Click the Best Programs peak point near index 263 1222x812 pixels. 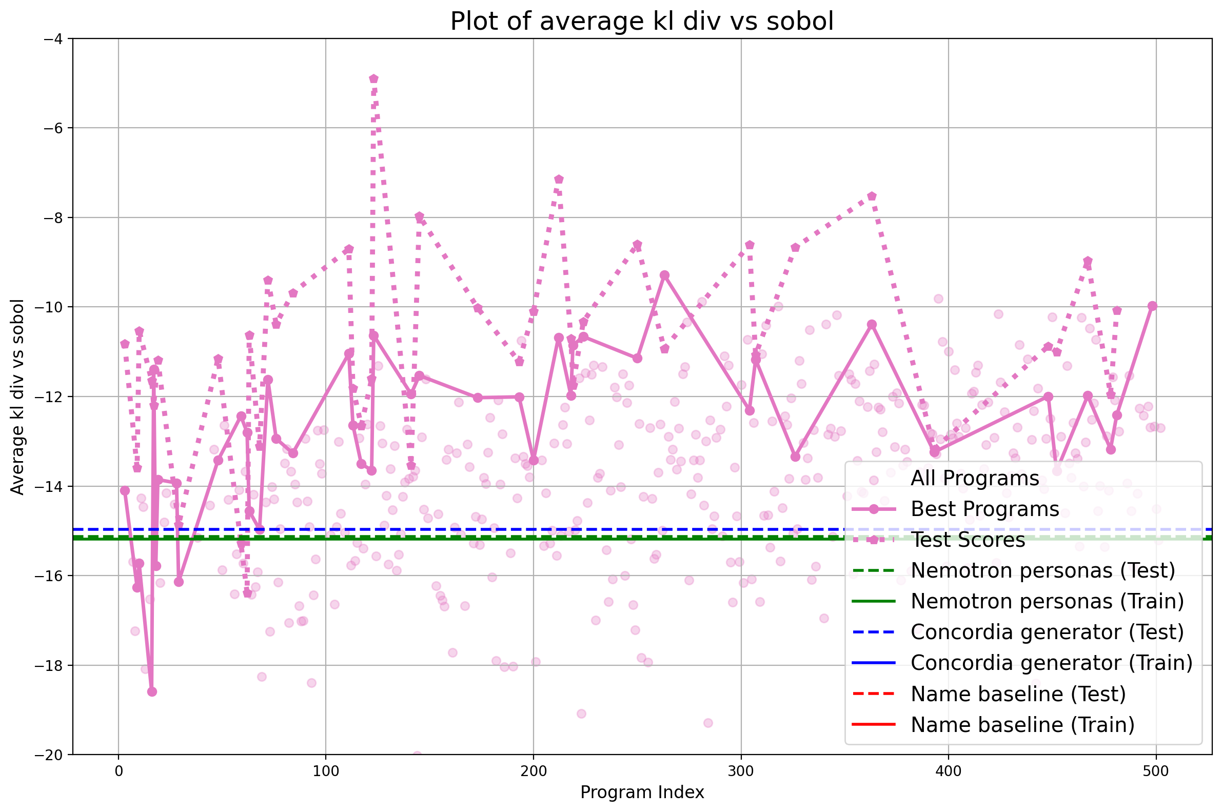click(x=665, y=275)
